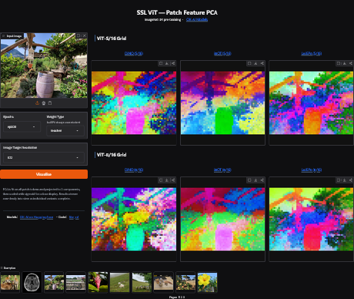Select the building with bicycles example thumbnail

75,282
